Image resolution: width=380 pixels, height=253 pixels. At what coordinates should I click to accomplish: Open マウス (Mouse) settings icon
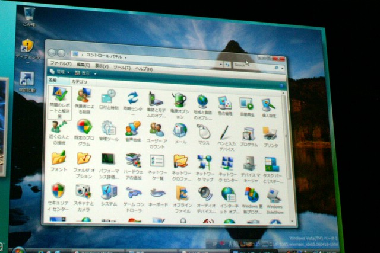tap(204, 134)
